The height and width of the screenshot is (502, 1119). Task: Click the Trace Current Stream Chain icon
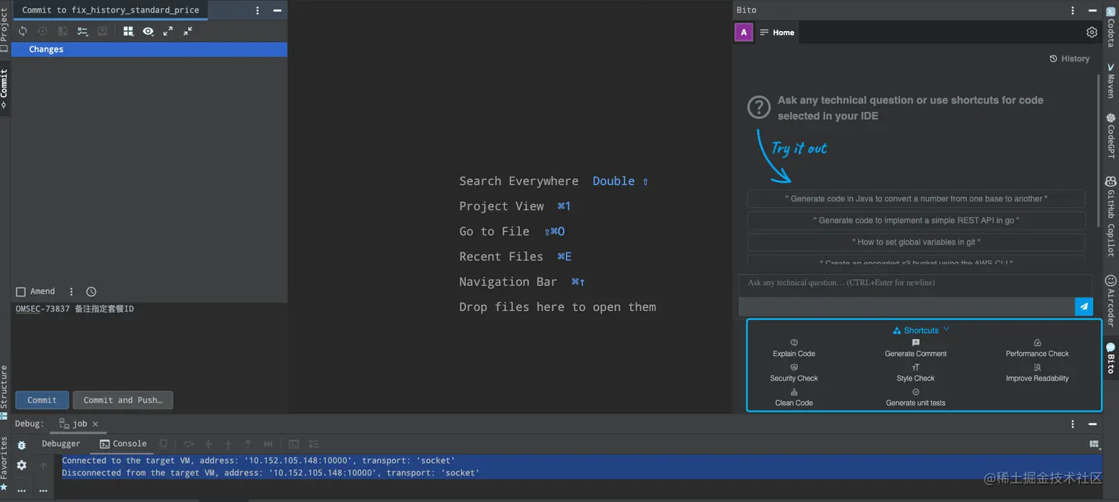coord(314,444)
